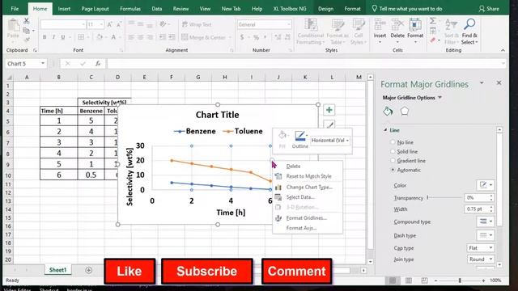The width and height of the screenshot is (518, 291).
Task: Select the Automatic line radio option
Action: point(393,170)
